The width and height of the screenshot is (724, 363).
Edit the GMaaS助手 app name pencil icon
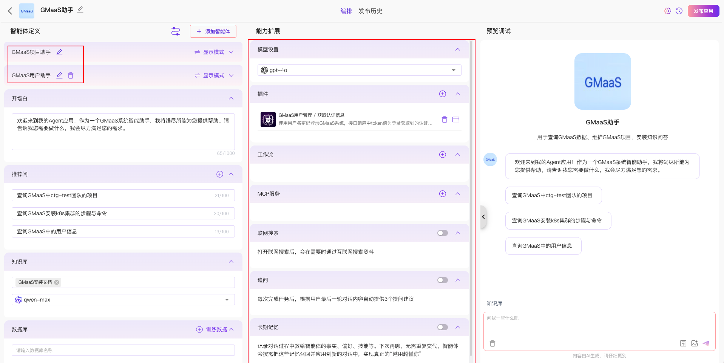click(x=80, y=10)
